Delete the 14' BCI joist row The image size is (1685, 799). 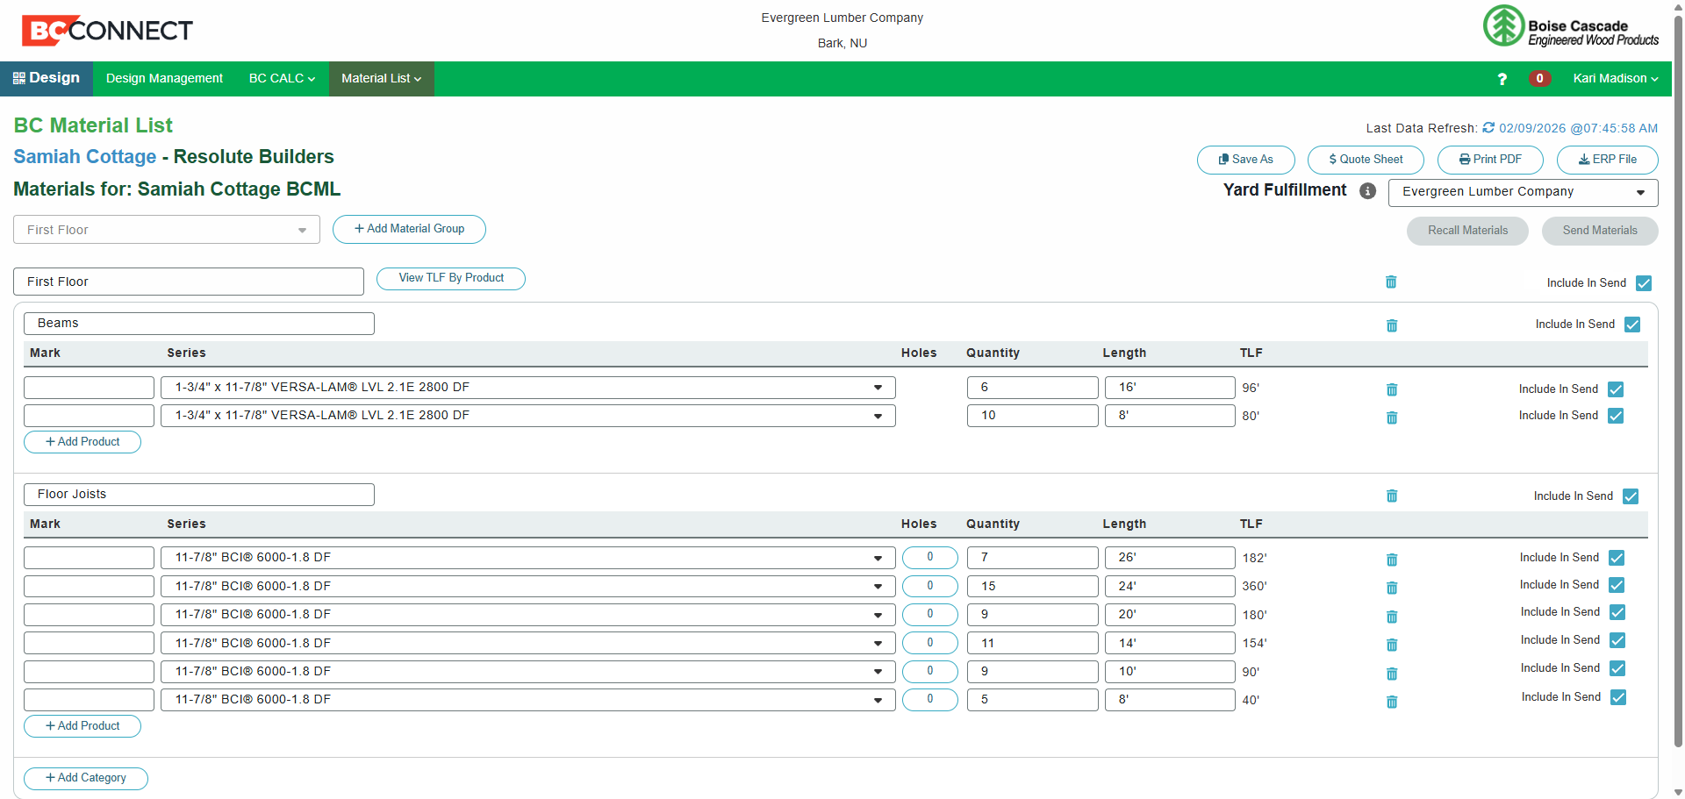pos(1392,645)
